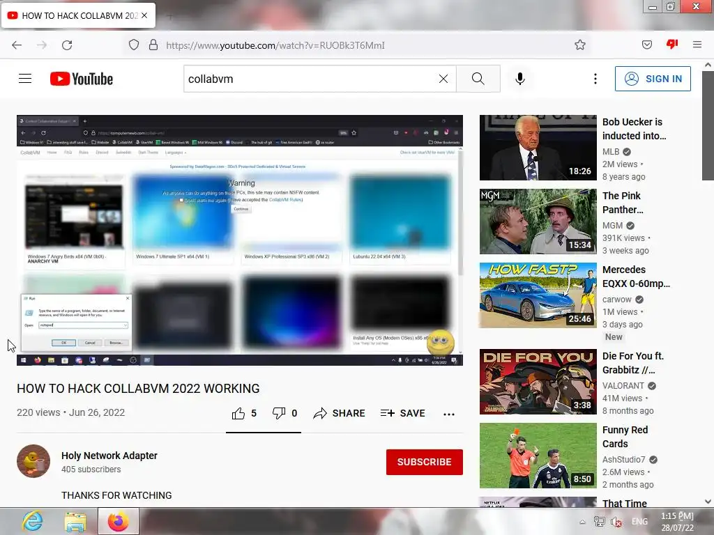
Task: Click the red SUBSCRIBE button
Action: tap(425, 462)
